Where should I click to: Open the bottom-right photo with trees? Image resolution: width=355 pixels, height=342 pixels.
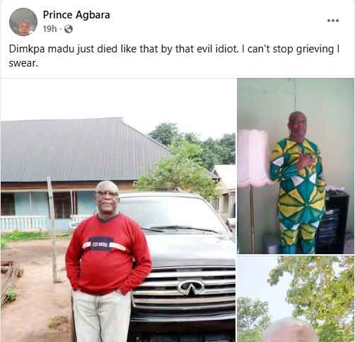[x=296, y=299]
